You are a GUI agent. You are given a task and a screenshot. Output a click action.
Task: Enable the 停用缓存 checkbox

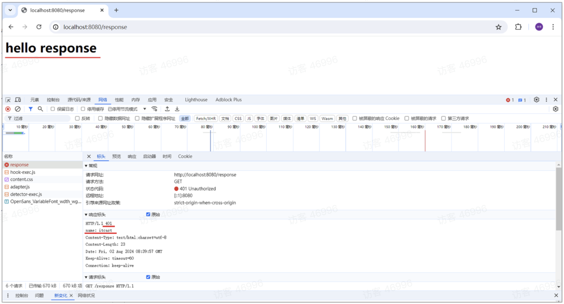coord(83,109)
